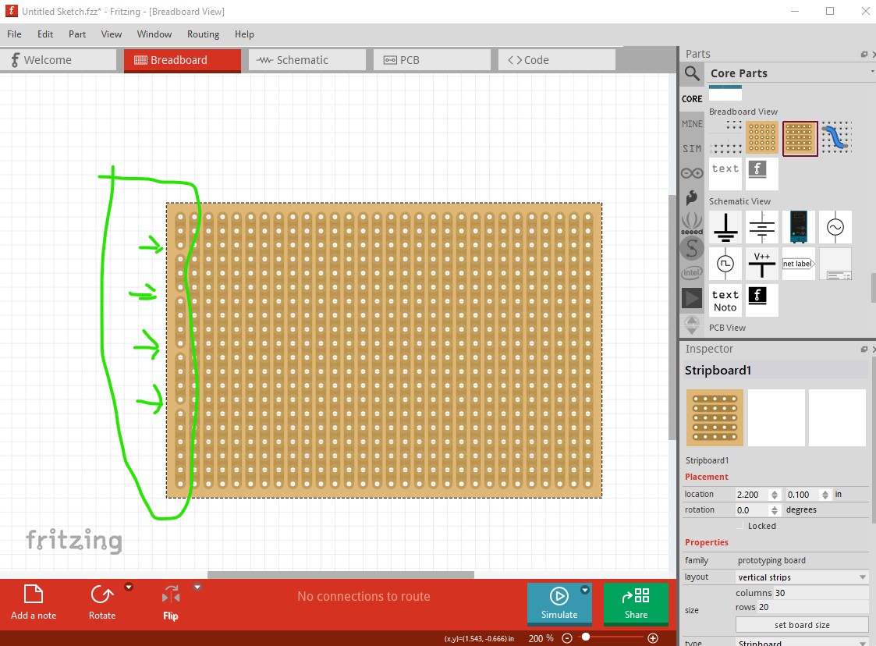Adjust the location Y stepper arrows

click(825, 495)
